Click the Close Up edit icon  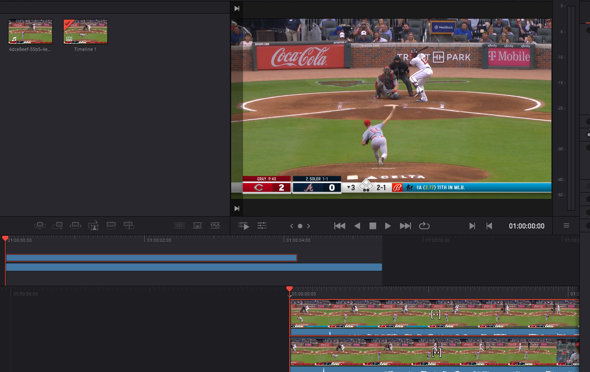[93, 225]
